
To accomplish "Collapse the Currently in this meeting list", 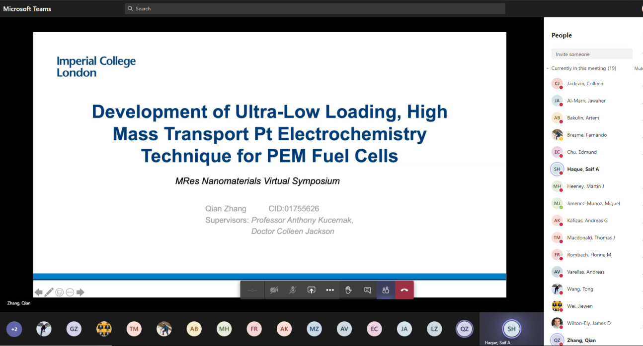I will [548, 68].
